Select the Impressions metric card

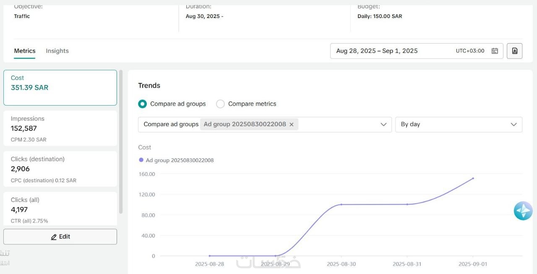tap(60, 128)
